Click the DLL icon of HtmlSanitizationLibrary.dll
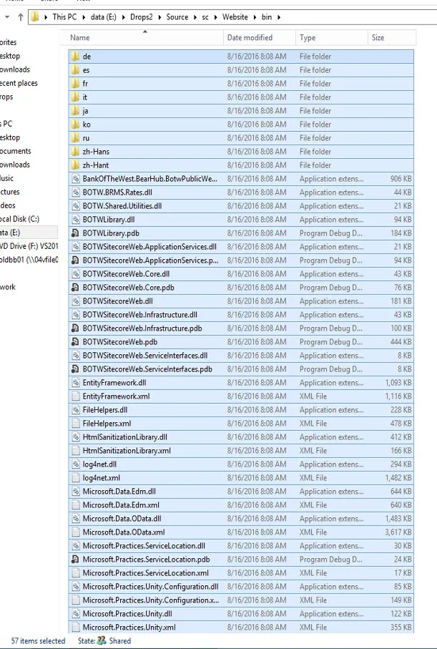This screenshot has height=649, width=437. (75, 437)
